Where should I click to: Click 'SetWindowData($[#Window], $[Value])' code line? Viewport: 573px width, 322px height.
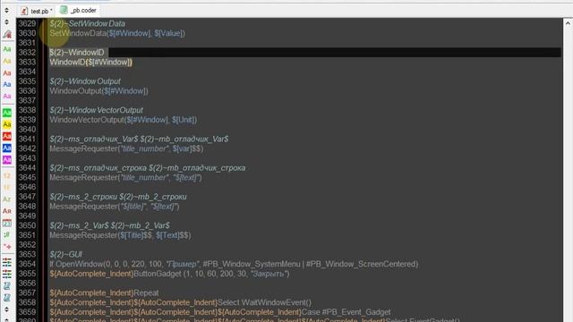click(117, 33)
